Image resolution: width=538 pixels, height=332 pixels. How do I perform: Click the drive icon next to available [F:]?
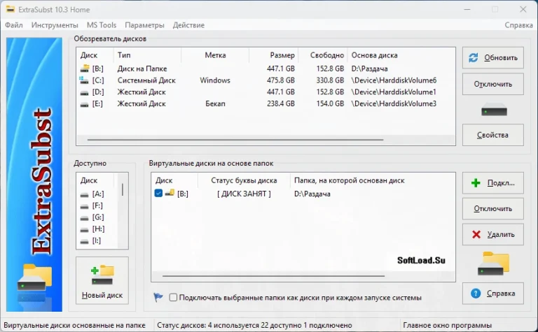click(84, 206)
